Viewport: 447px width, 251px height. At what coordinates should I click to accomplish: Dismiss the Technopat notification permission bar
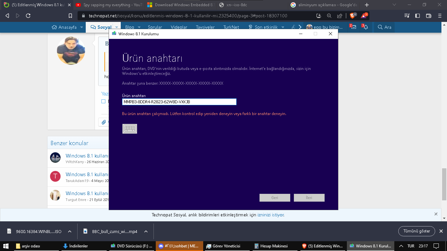436,214
